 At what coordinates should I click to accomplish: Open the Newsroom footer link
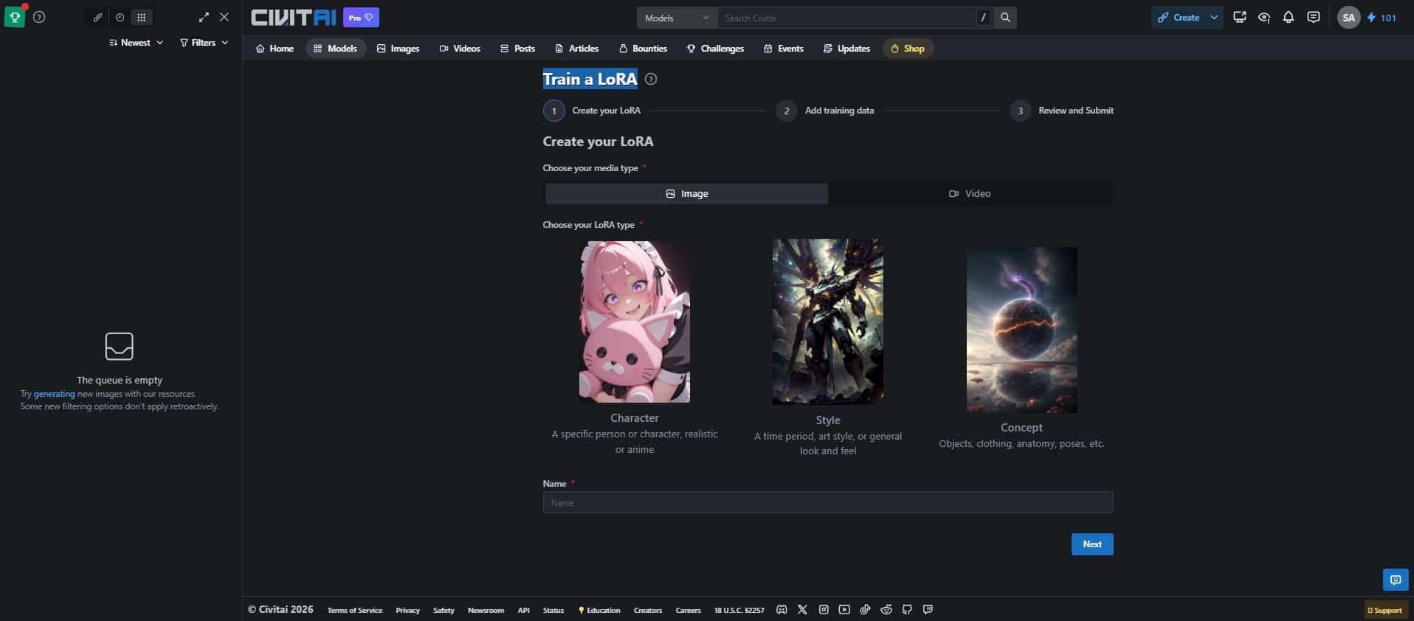tap(486, 610)
